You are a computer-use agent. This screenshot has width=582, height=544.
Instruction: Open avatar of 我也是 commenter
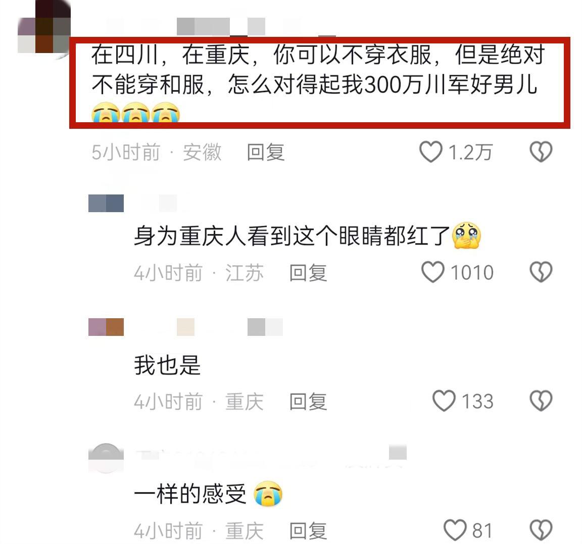(x=106, y=327)
